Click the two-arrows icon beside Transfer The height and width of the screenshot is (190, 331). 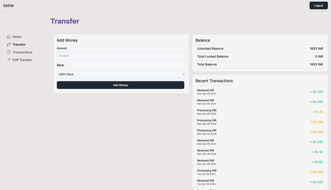tap(9, 45)
